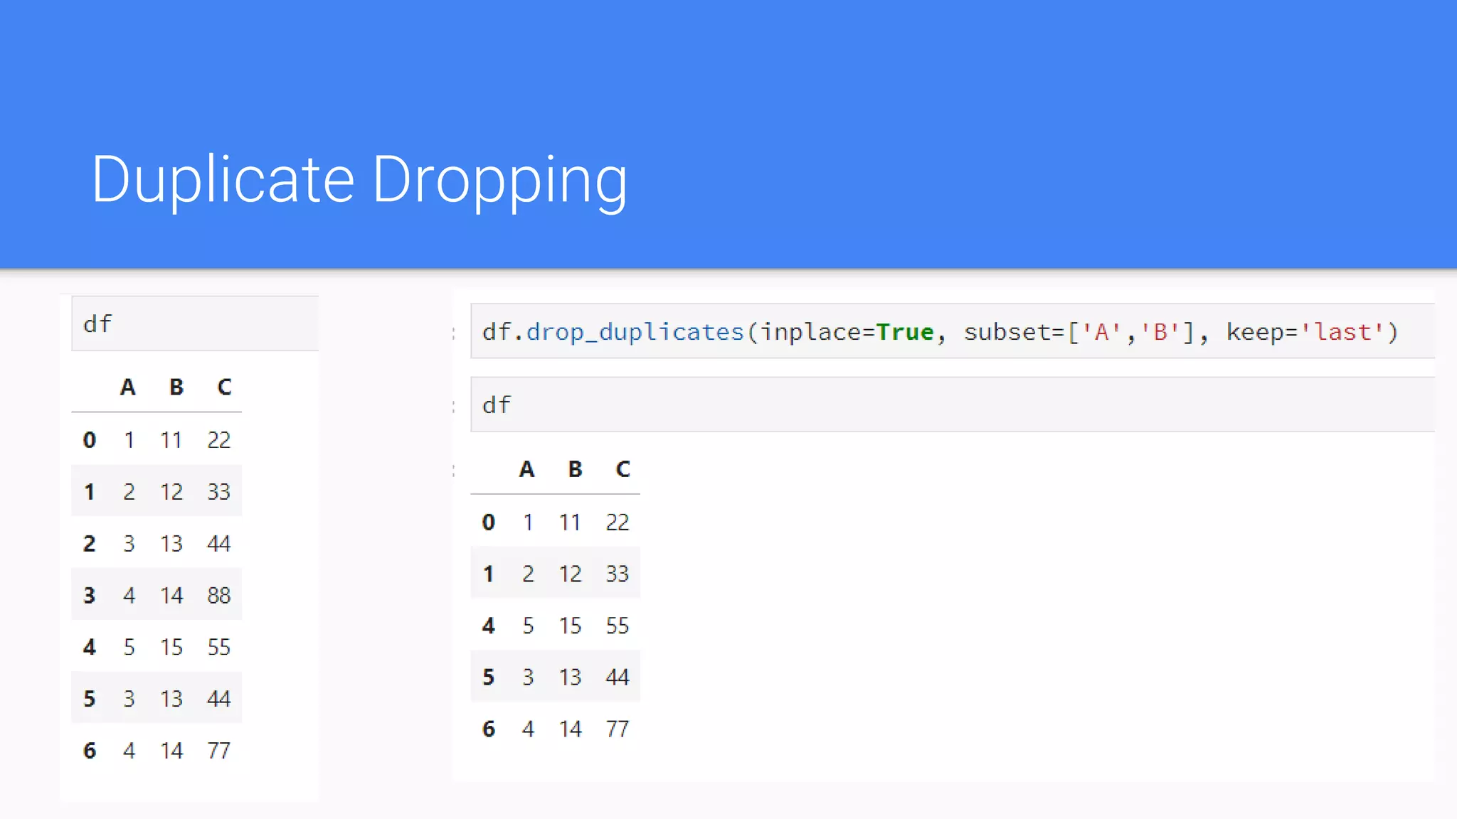Click column header C in left table

[224, 387]
